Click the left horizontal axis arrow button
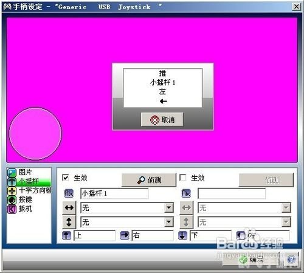This screenshot has height=273, width=304. [69, 207]
